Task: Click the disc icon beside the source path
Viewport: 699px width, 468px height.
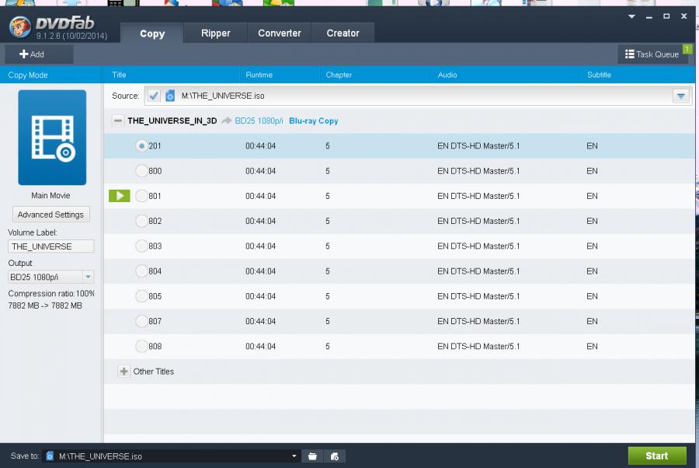Action: click(x=170, y=96)
